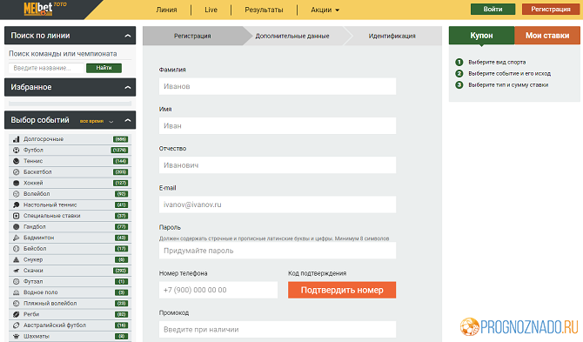Click the Найти search button

point(104,68)
